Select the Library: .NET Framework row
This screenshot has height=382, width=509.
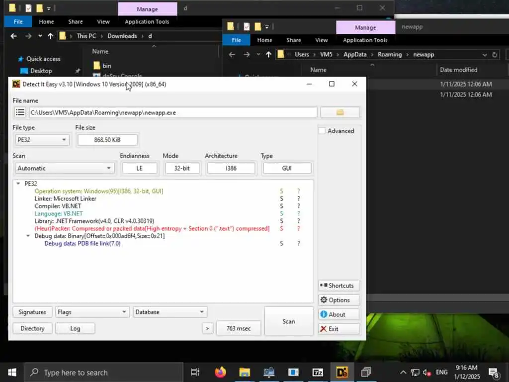point(94,221)
